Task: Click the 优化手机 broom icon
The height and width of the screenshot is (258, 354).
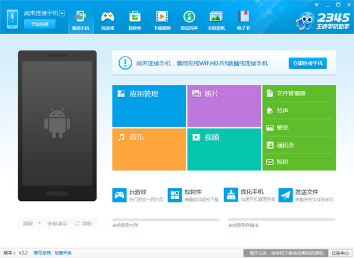Action: pos(231,195)
